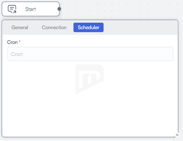Click the Start label text on node
The width and height of the screenshot is (183, 141).
point(31,9)
